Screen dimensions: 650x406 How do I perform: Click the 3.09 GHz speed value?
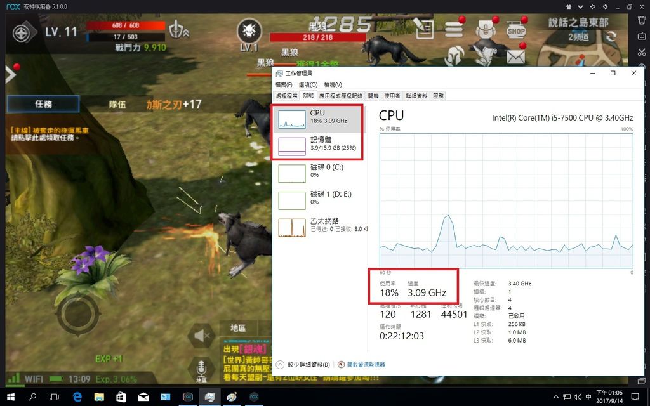pos(427,293)
